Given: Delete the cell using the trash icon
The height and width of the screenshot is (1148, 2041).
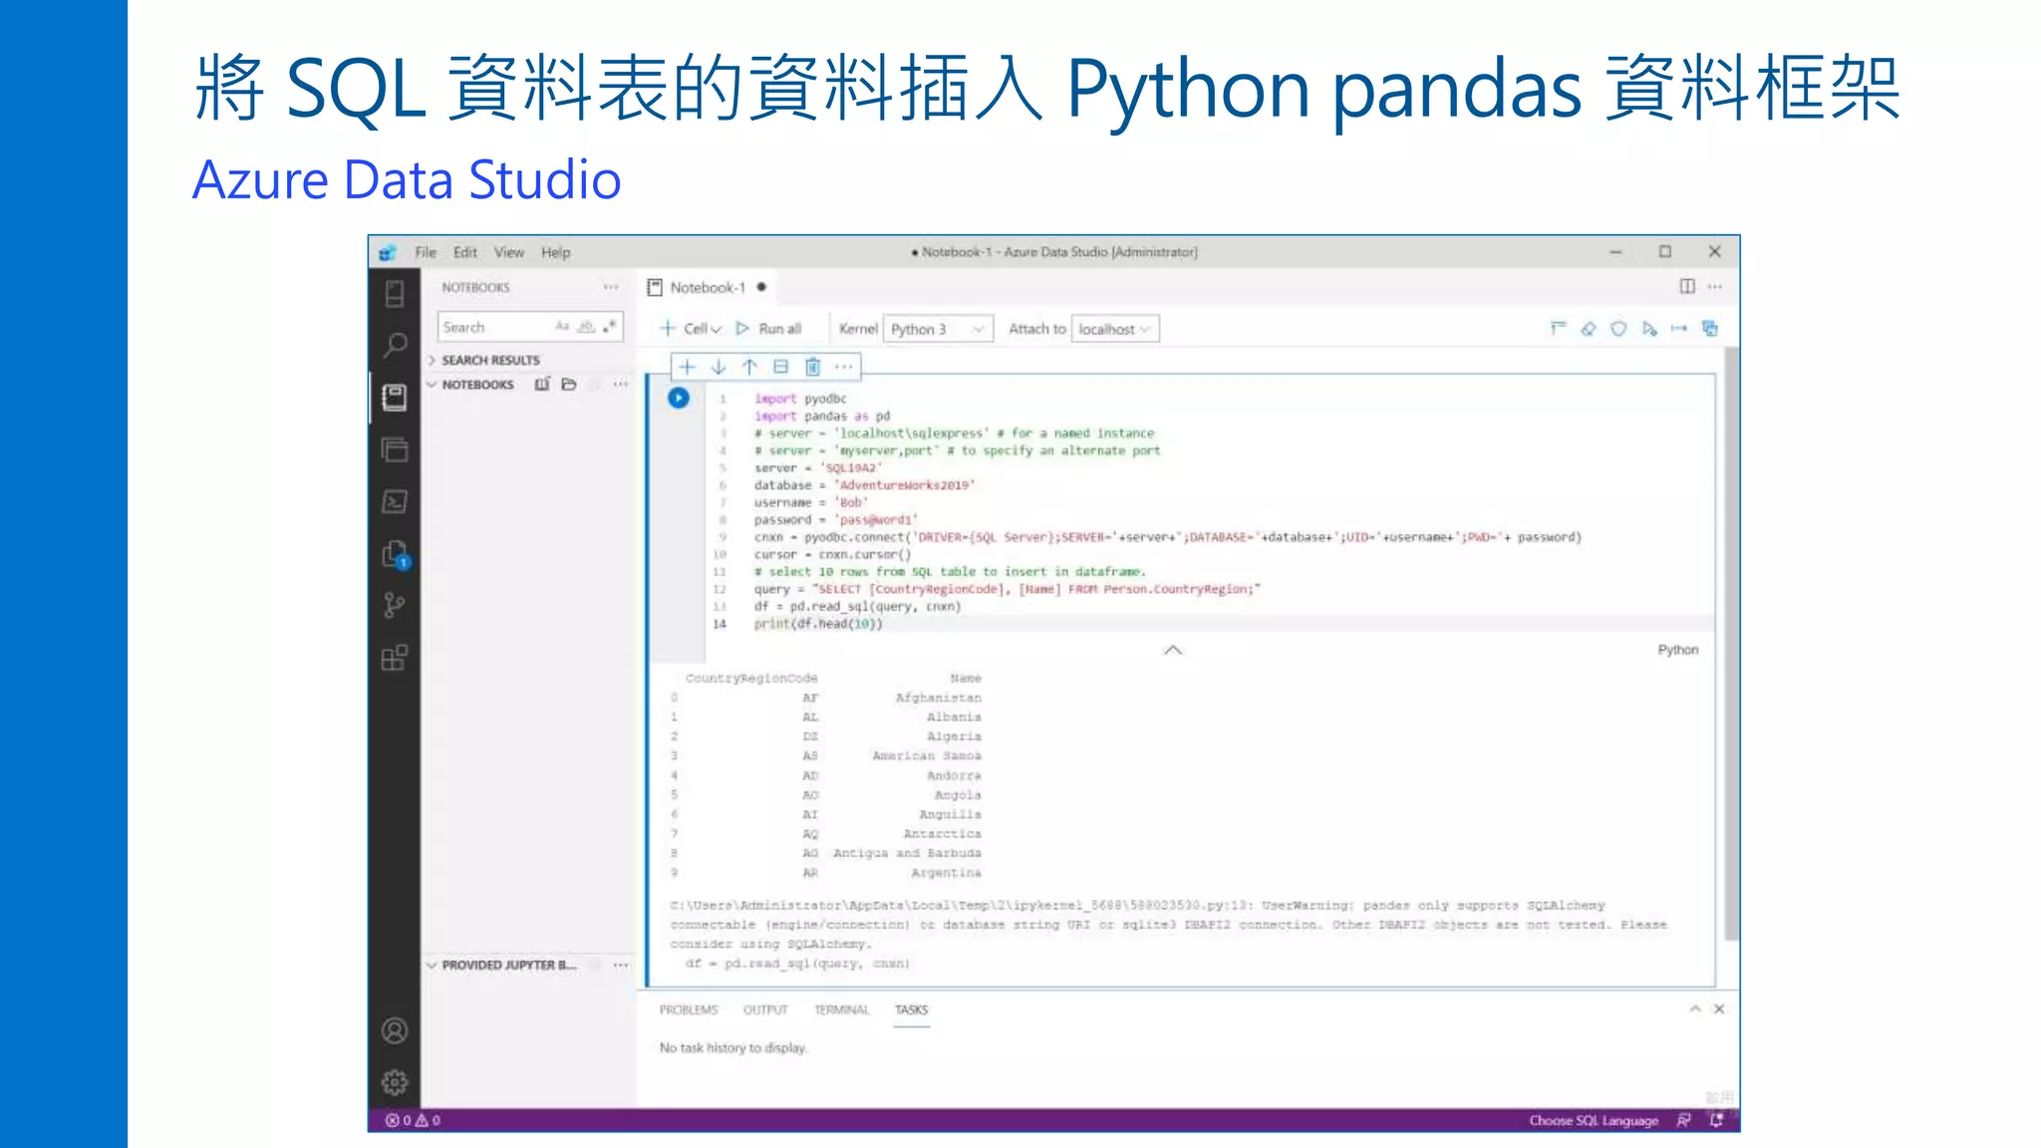Looking at the screenshot, I should (x=813, y=367).
